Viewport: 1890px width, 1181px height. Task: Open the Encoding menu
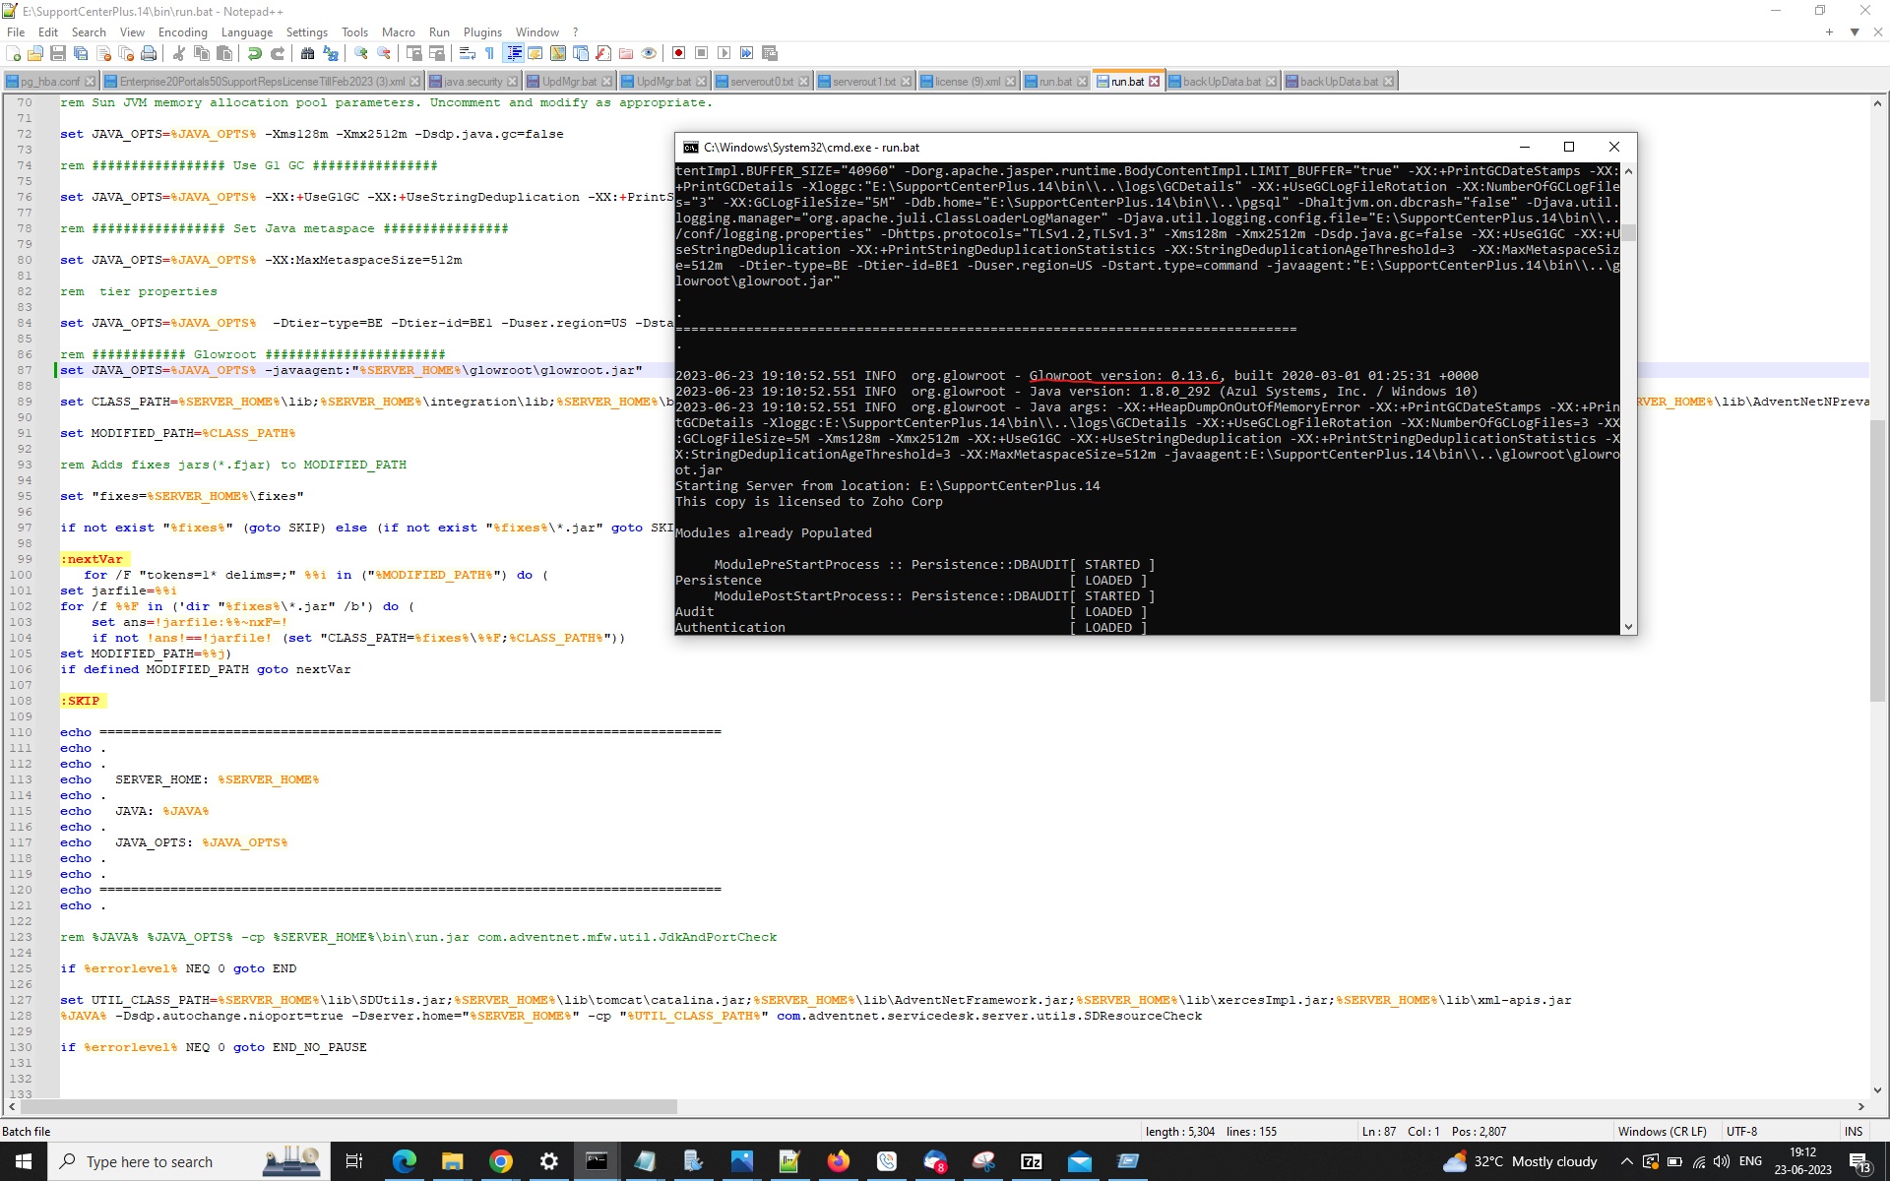[182, 32]
